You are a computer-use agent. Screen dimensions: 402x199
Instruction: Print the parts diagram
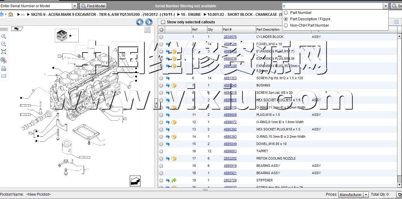coord(4,69)
